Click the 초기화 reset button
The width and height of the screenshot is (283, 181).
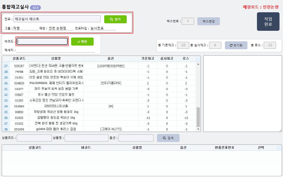236,45
